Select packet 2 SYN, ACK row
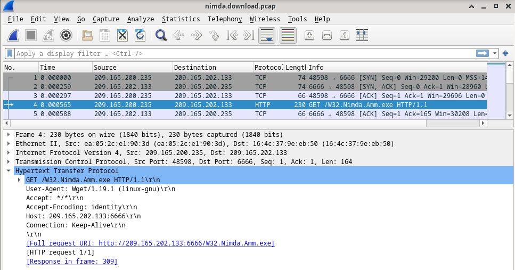 [245, 87]
